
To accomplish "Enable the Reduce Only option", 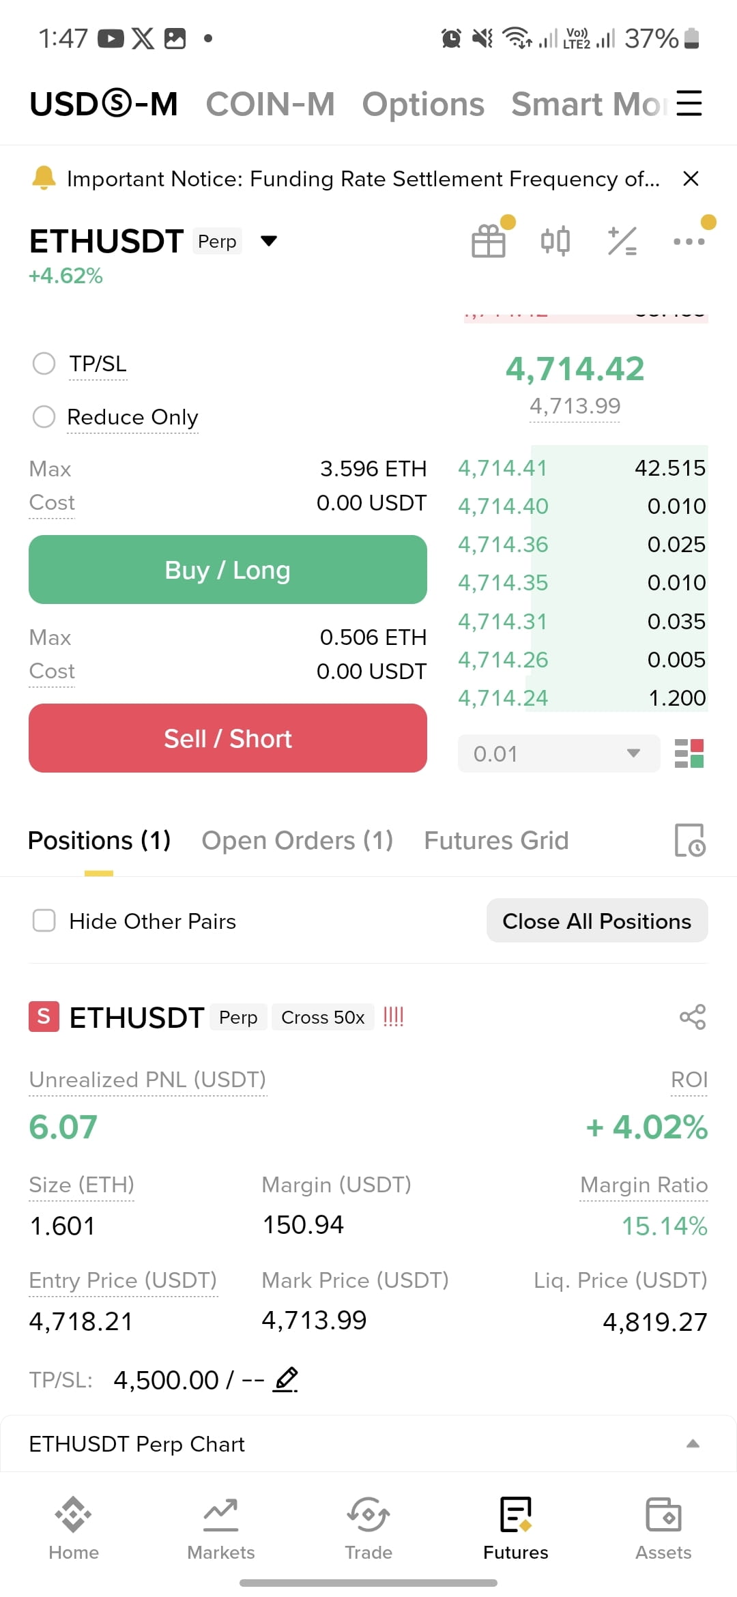I will coord(44,416).
